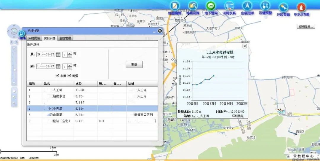Open the 地面设施 ground facilities tool

point(193,6)
